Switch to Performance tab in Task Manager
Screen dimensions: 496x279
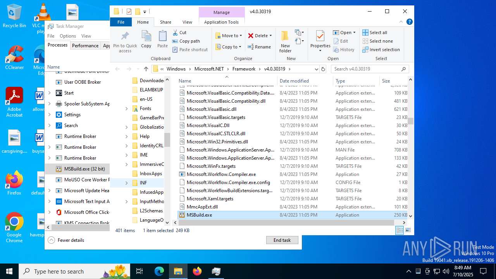pyautogui.click(x=85, y=45)
